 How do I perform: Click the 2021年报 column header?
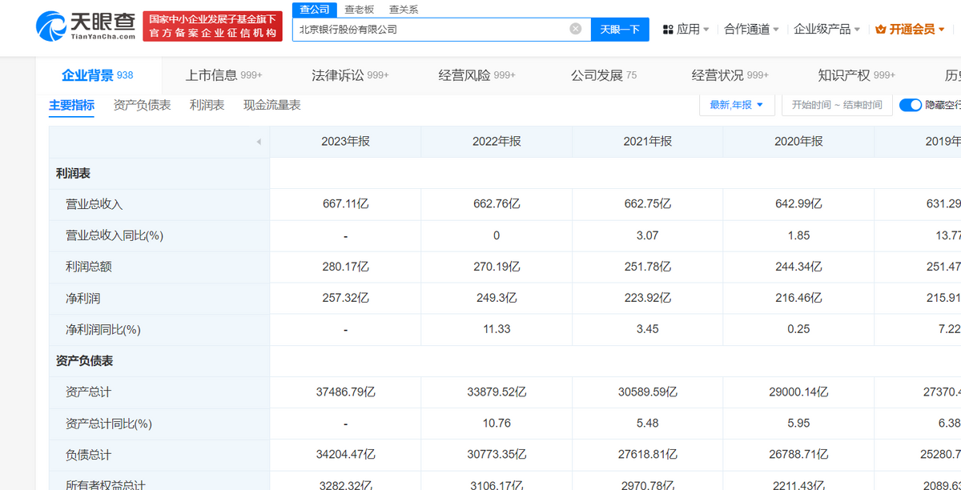click(647, 141)
